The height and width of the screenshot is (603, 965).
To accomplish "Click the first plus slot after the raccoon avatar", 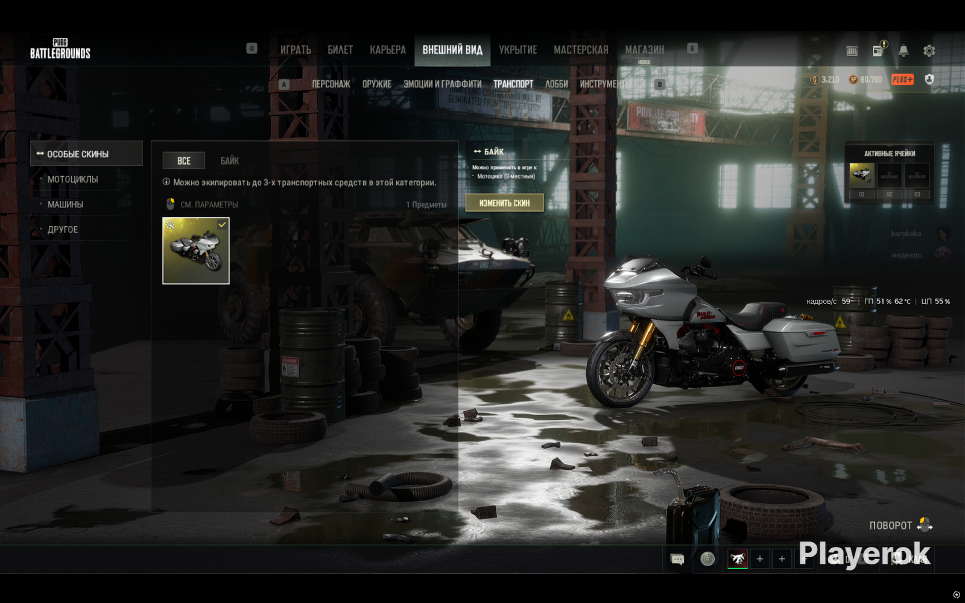I will point(760,559).
